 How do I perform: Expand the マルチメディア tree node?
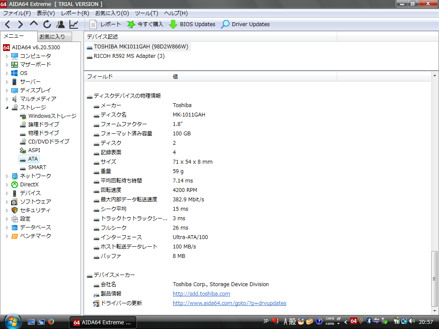click(x=7, y=99)
